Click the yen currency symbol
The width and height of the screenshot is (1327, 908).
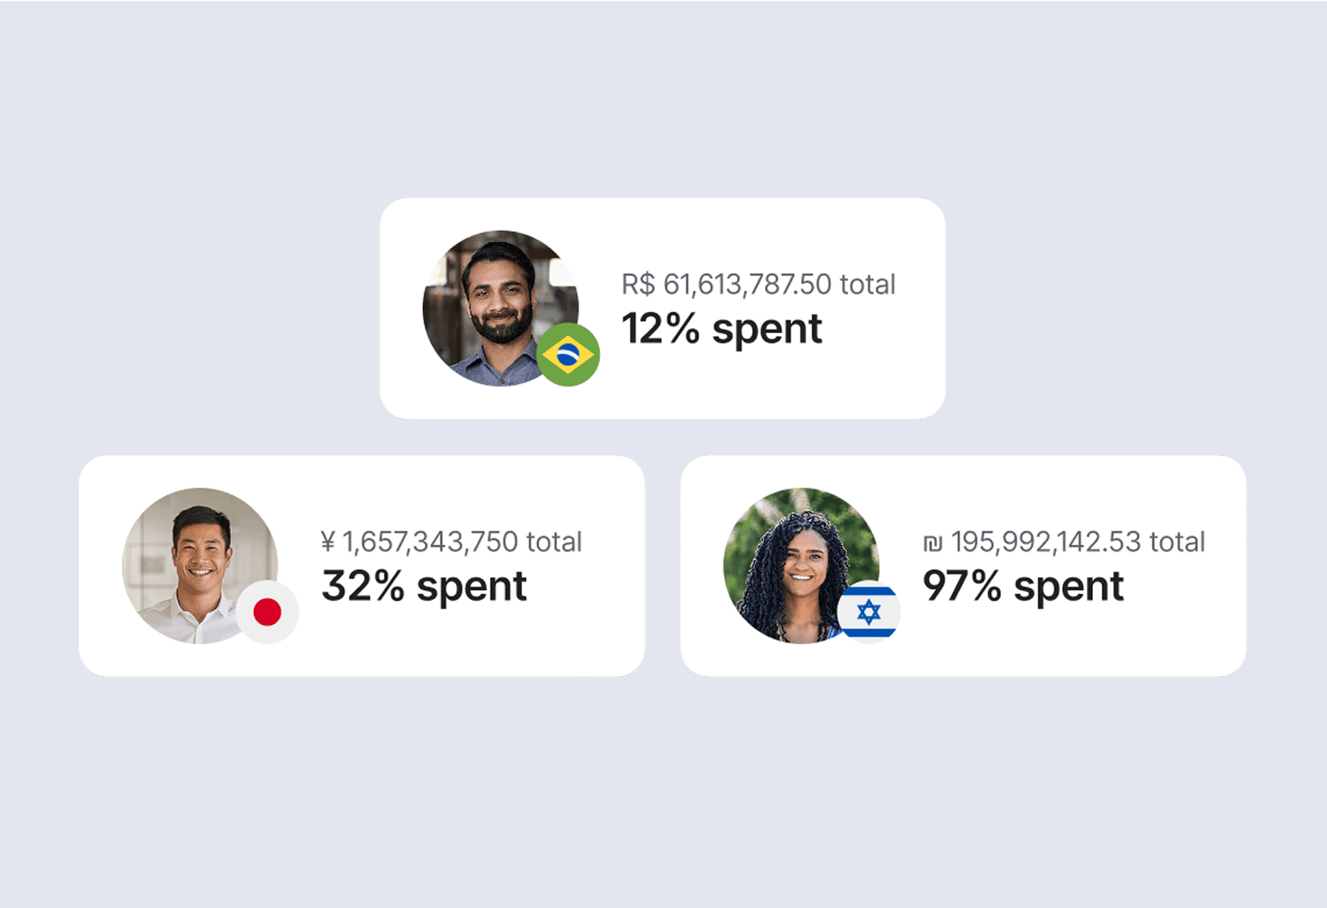pyautogui.click(x=328, y=542)
